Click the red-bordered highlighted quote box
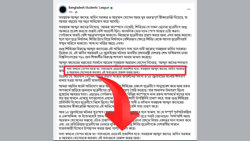The width and height of the screenshot is (250, 141). tap(125, 71)
